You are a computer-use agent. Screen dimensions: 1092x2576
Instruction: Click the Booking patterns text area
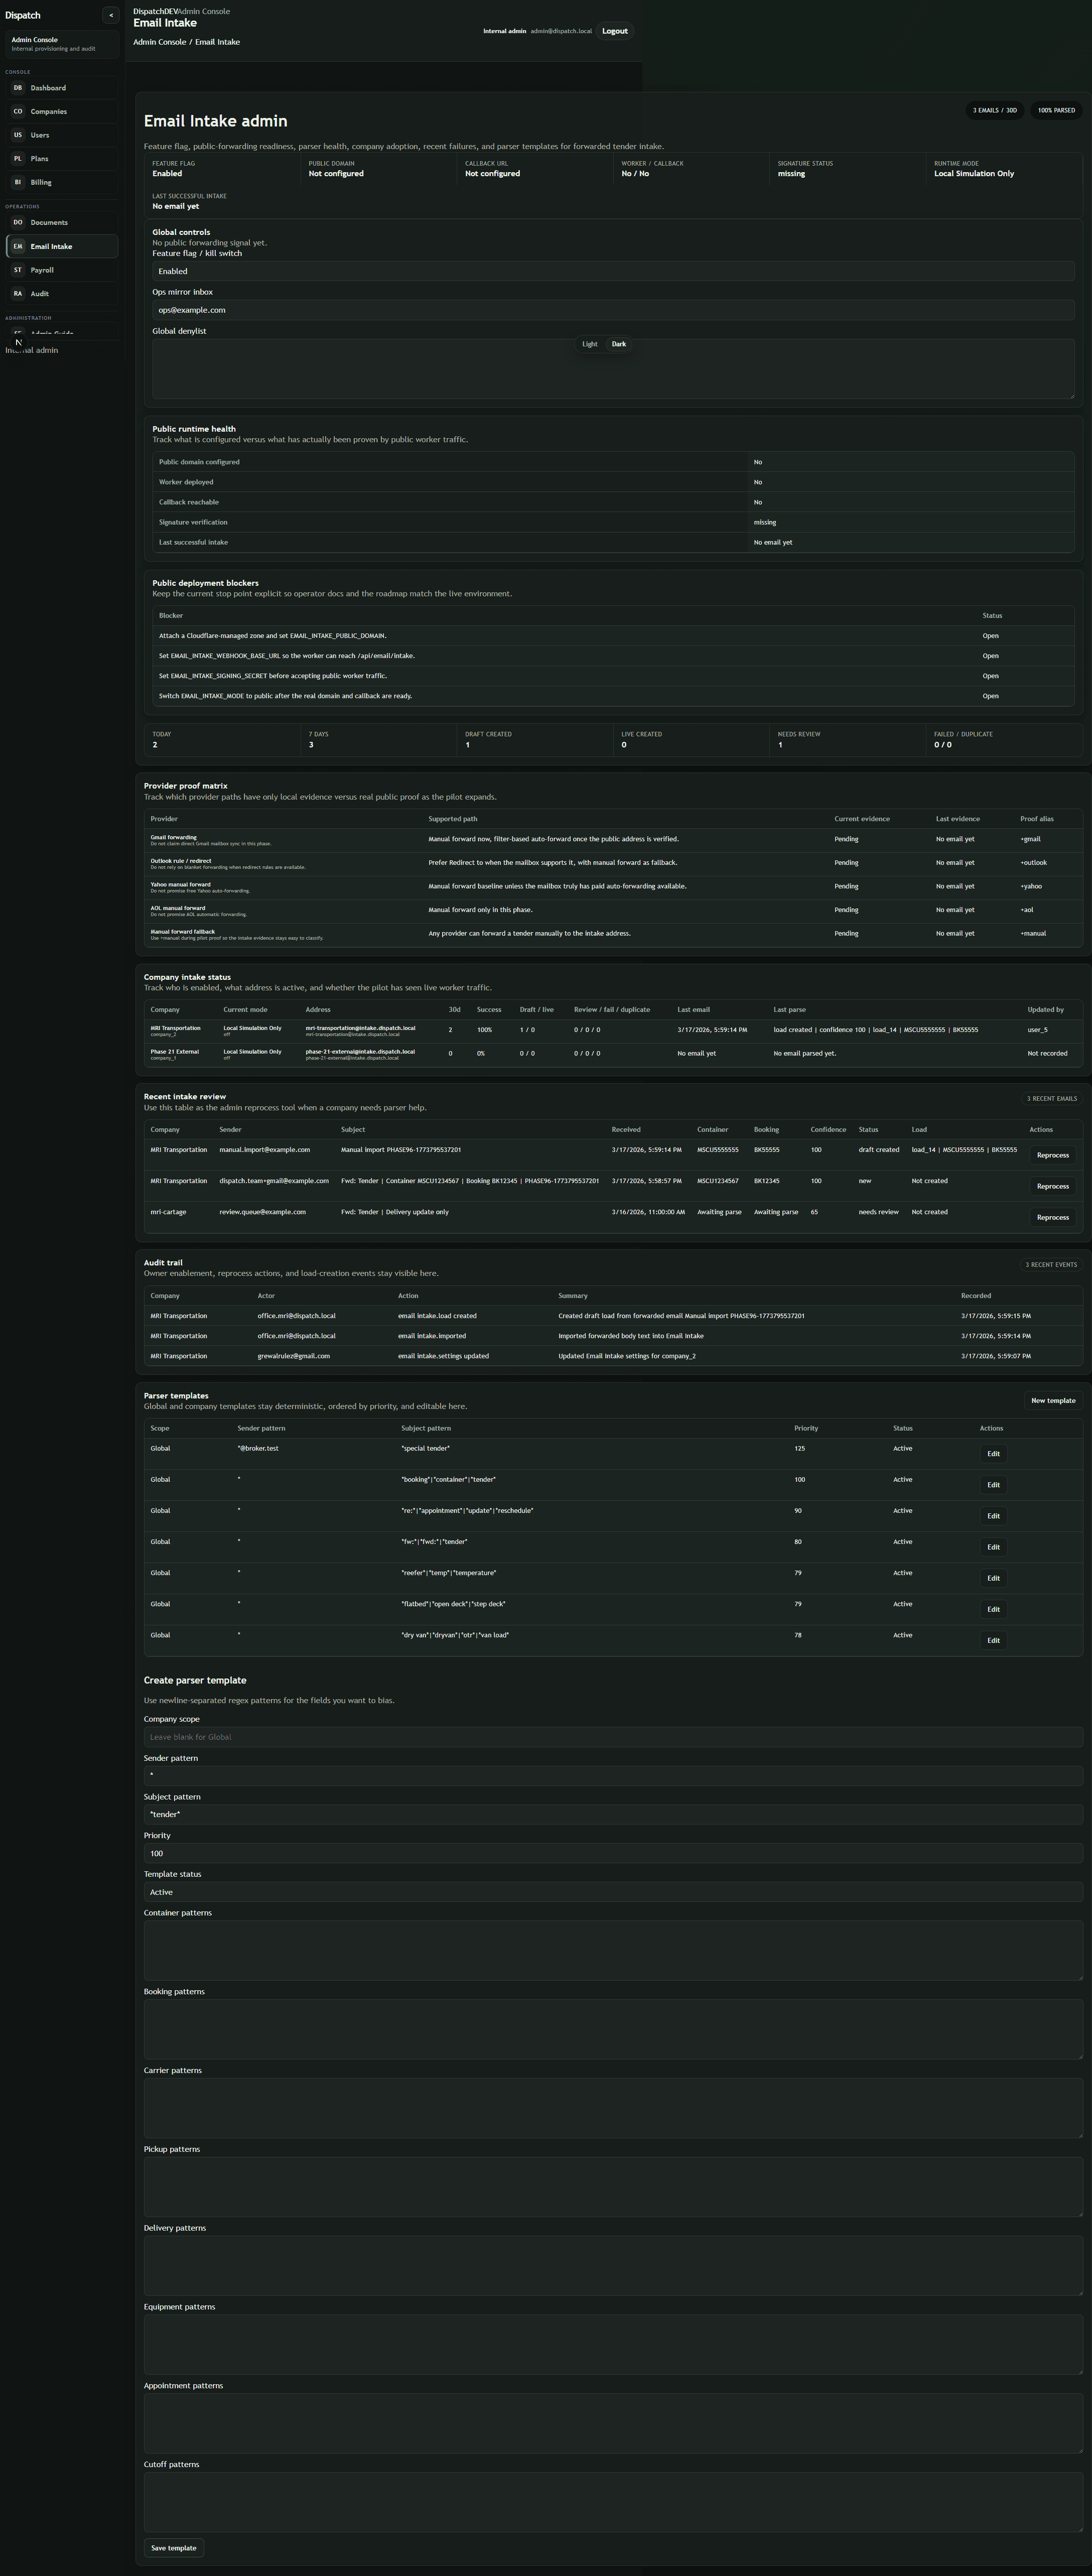613,2029
